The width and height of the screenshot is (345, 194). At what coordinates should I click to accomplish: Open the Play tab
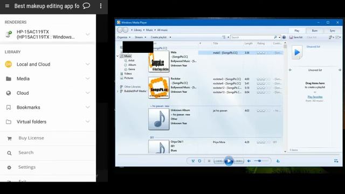tap(297, 31)
